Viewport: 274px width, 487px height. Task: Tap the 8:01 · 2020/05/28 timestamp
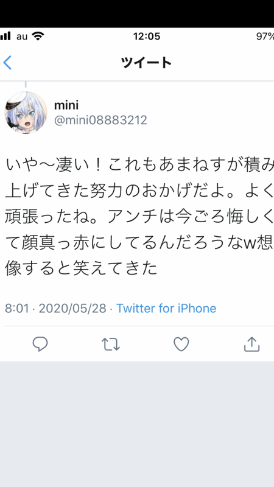pos(55,309)
